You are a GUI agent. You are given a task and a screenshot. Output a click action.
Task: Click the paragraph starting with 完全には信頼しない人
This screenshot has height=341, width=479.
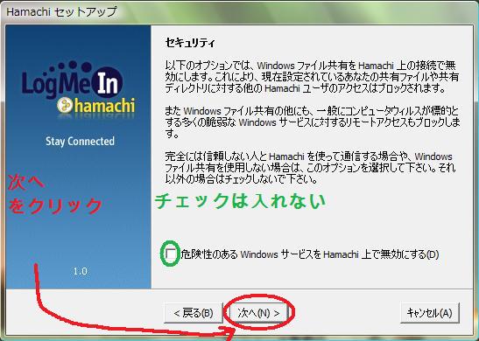310,168
